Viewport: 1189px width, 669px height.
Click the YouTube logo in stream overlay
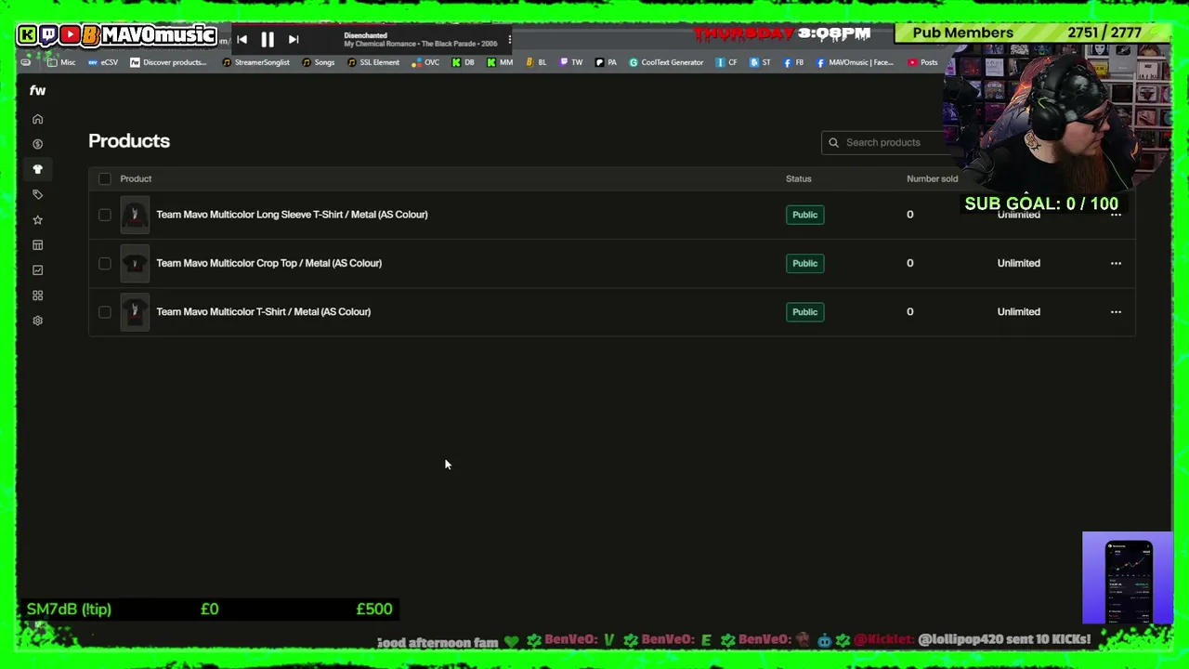click(70, 35)
